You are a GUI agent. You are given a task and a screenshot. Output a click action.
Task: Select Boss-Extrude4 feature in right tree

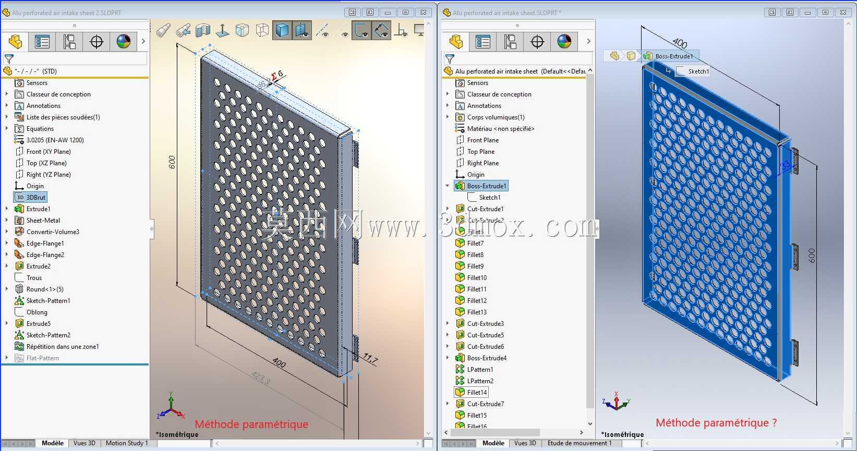point(481,358)
